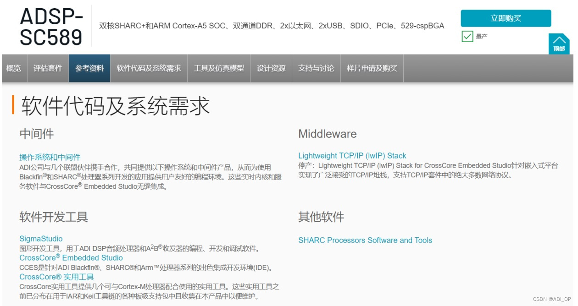The image size is (578, 306).
Task: Open the 概览 tab
Action: point(14,68)
